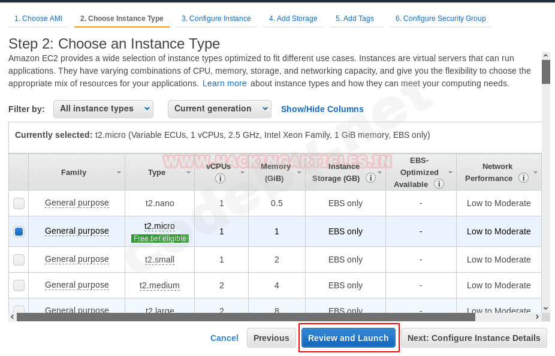
Task: Click the sort arrow in Family column
Action: point(119,173)
